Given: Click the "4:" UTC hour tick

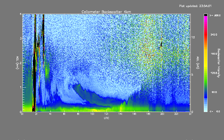Looking at the screenshot, I should [51, 114].
